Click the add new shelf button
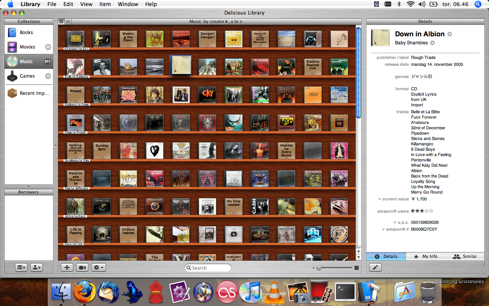 21,268
